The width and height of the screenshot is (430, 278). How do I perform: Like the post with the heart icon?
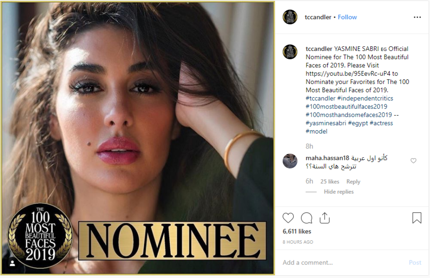(x=288, y=218)
